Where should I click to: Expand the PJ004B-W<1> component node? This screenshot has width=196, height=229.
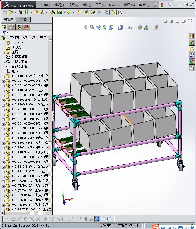3,77
